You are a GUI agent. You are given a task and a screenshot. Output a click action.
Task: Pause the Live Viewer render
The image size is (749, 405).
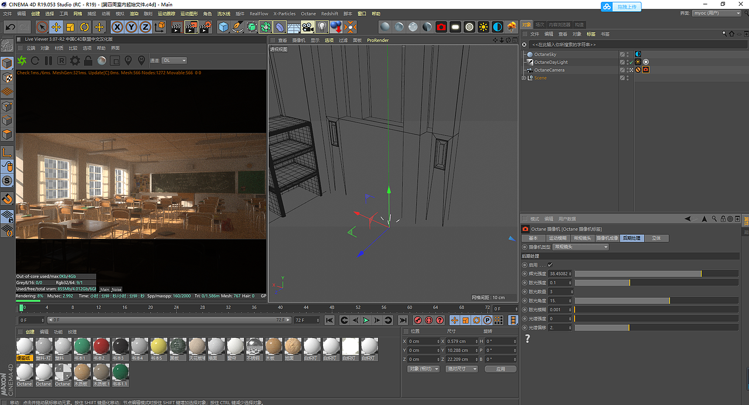49,60
